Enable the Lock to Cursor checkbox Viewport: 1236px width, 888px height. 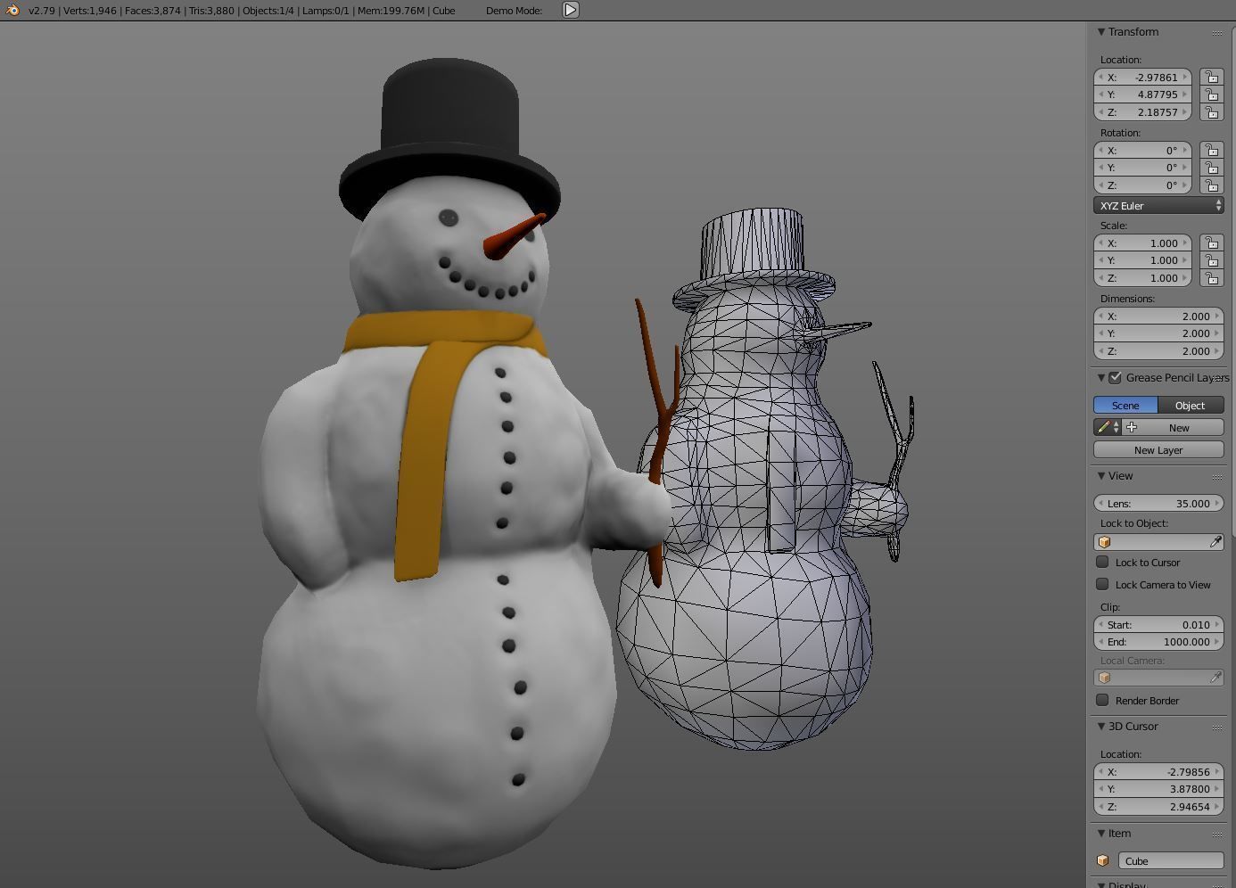point(1102,562)
